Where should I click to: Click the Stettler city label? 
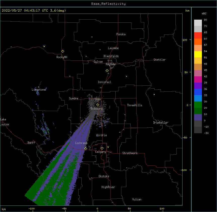(160, 60)
